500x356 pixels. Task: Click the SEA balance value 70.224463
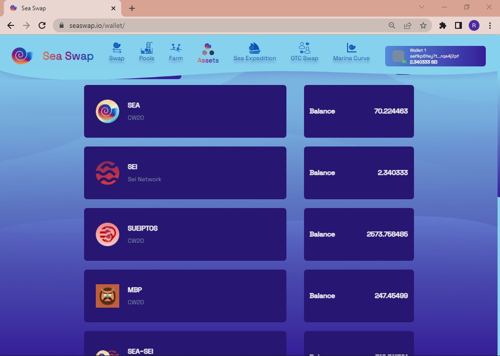point(391,111)
